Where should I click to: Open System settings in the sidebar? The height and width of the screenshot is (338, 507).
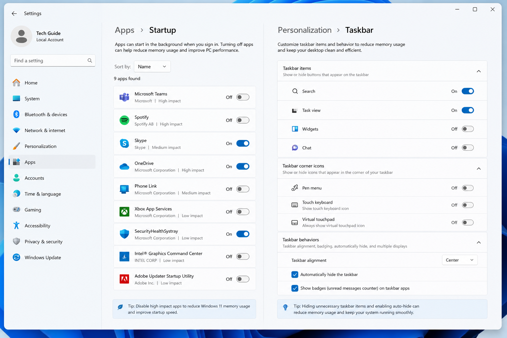[x=52, y=99]
